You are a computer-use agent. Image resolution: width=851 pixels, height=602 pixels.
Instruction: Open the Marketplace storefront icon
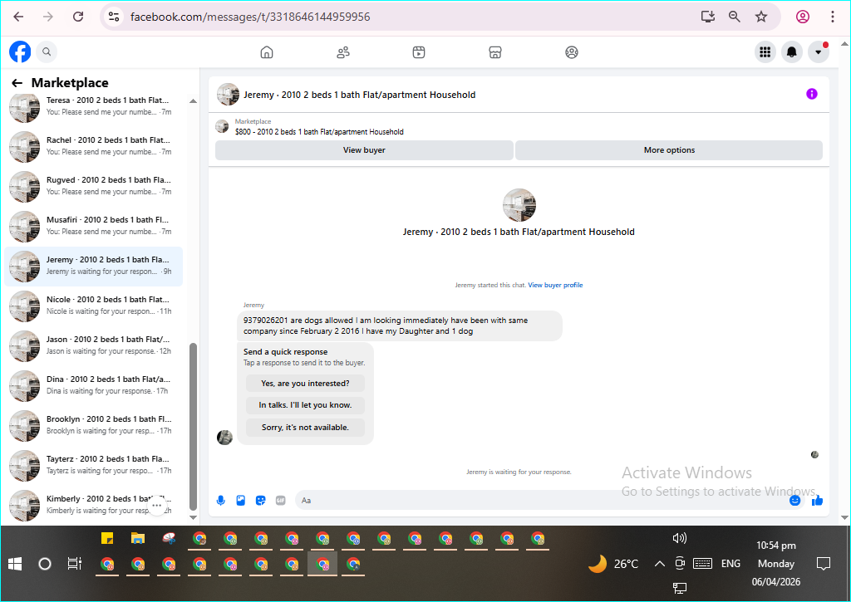pyautogui.click(x=495, y=52)
